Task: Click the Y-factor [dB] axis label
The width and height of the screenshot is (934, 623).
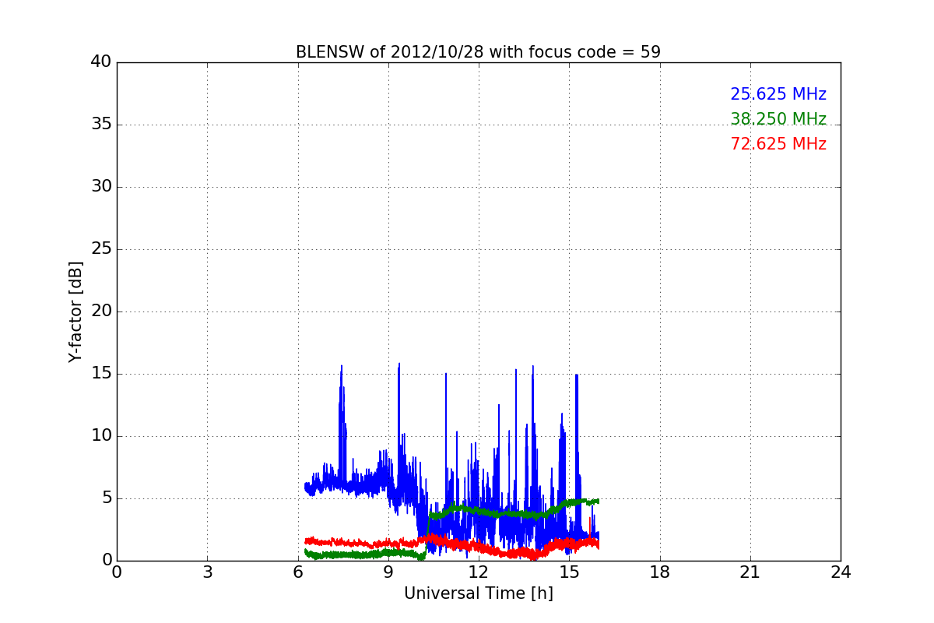Action: click(75, 311)
